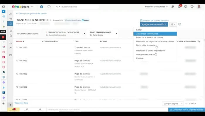Open Documents folder icon in sidebar
205x116 pixels.
click(11, 55)
